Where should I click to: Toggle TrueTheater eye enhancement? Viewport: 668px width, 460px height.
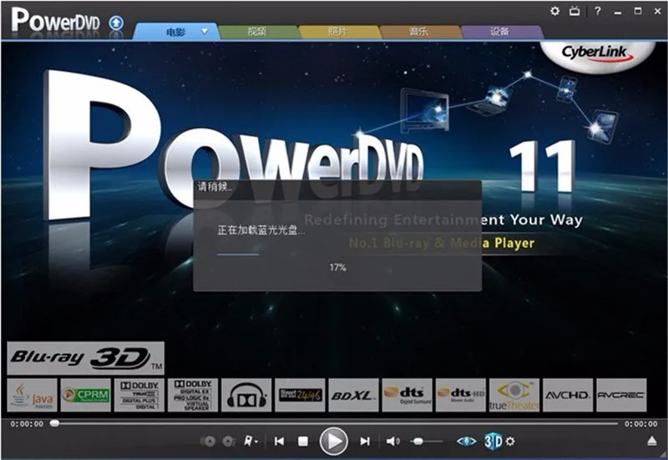point(467,442)
